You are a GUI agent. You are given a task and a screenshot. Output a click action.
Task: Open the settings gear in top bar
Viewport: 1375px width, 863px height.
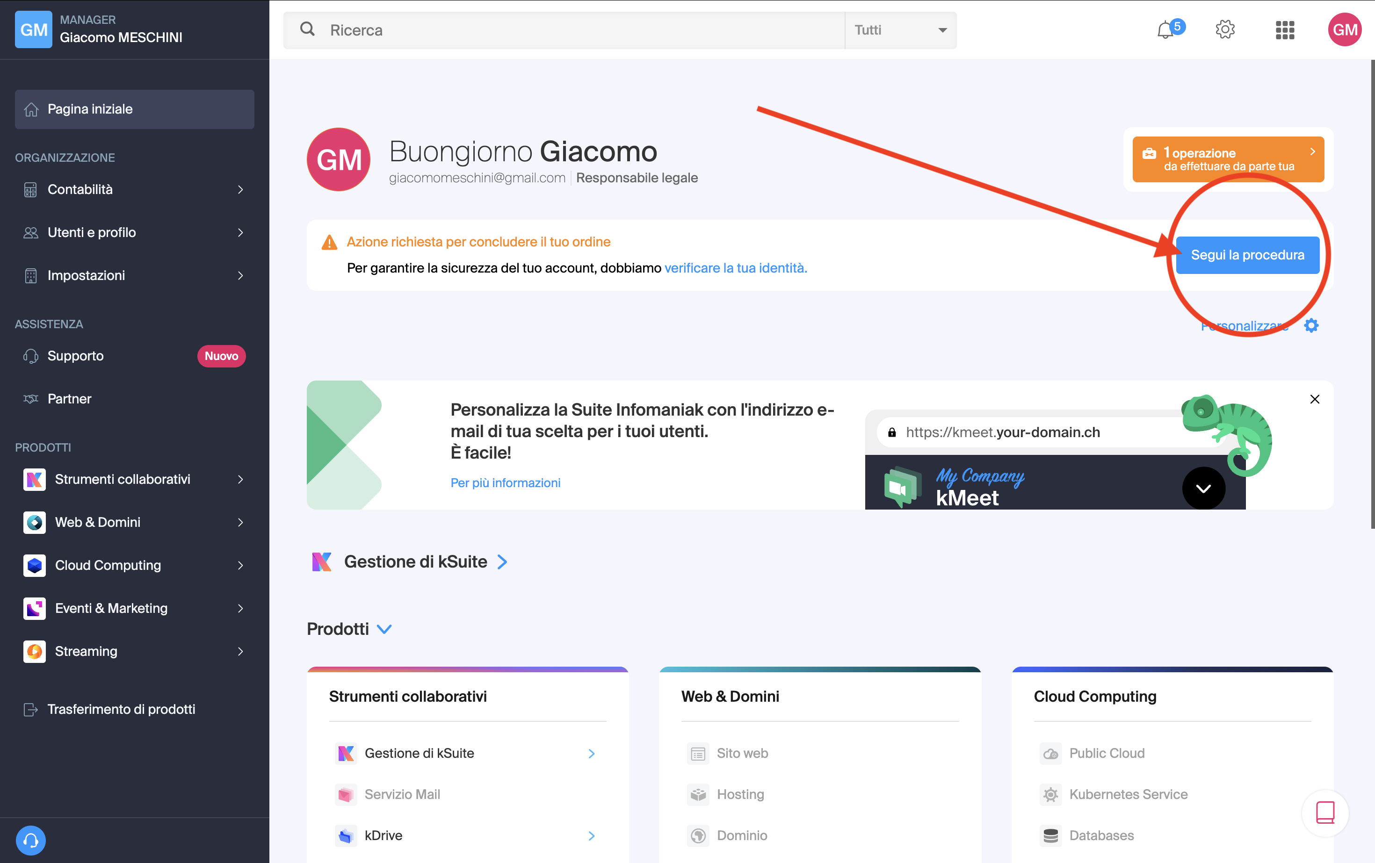tap(1225, 29)
